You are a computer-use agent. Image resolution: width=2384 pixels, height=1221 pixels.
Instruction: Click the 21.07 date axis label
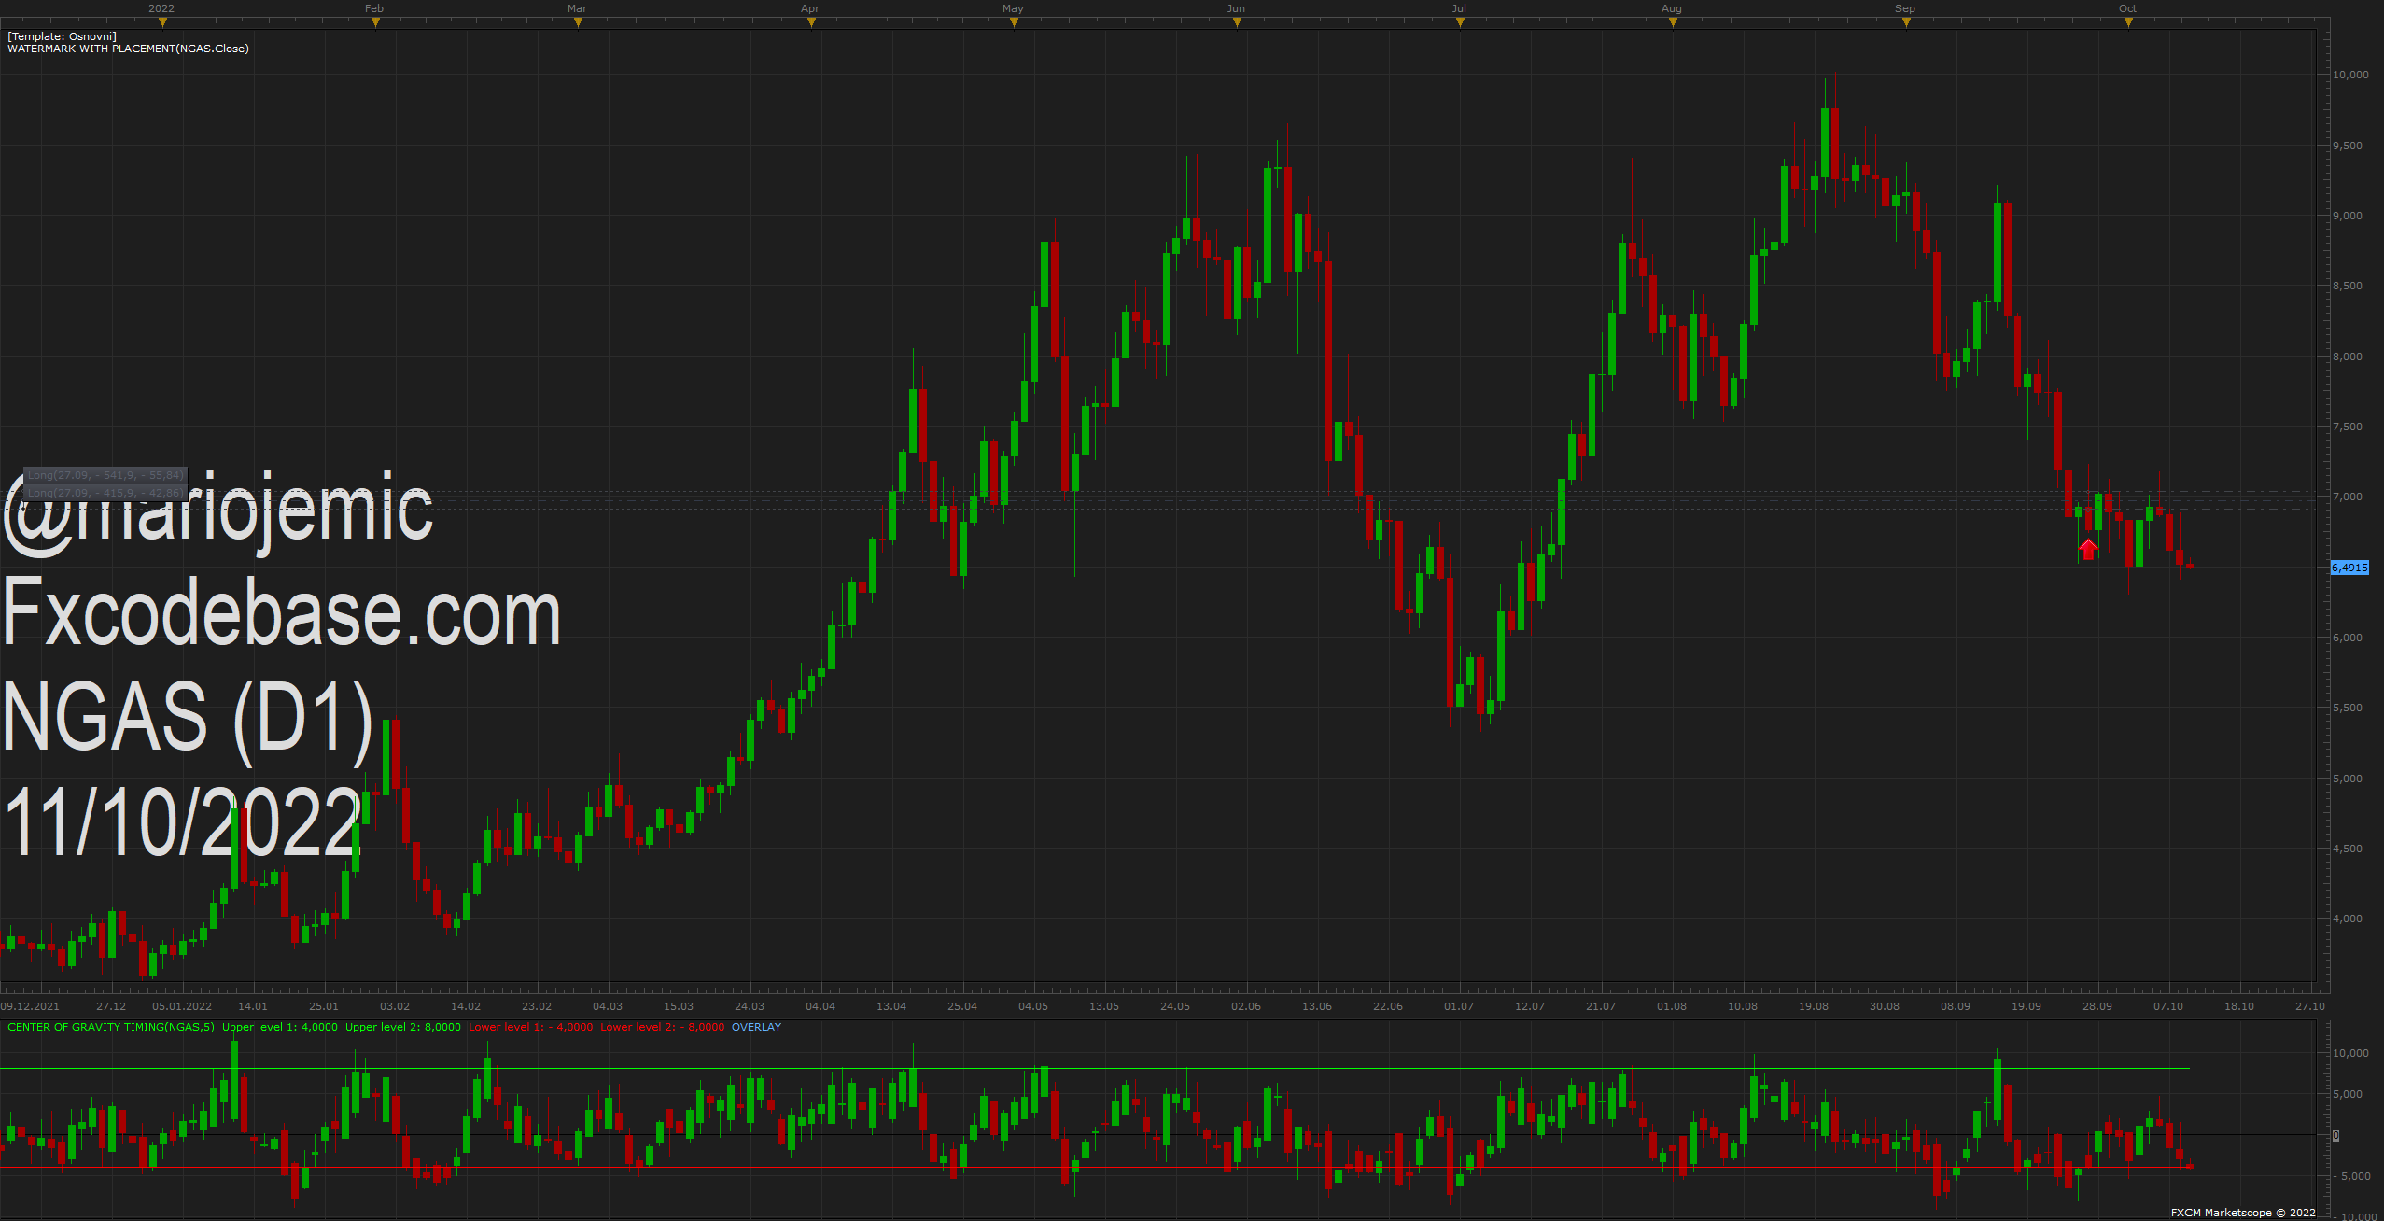(x=1601, y=1006)
